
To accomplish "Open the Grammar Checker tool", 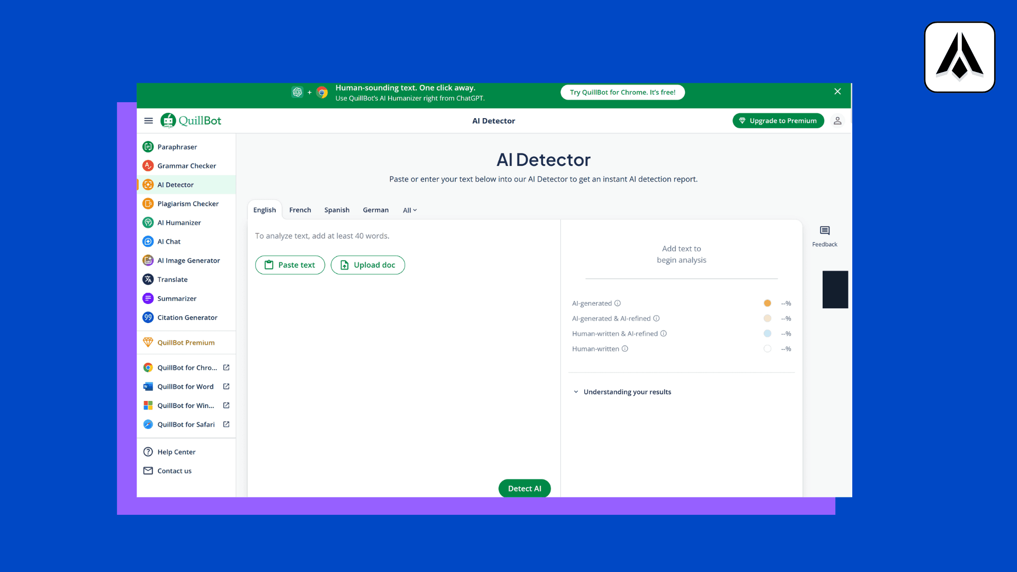I will click(x=186, y=166).
